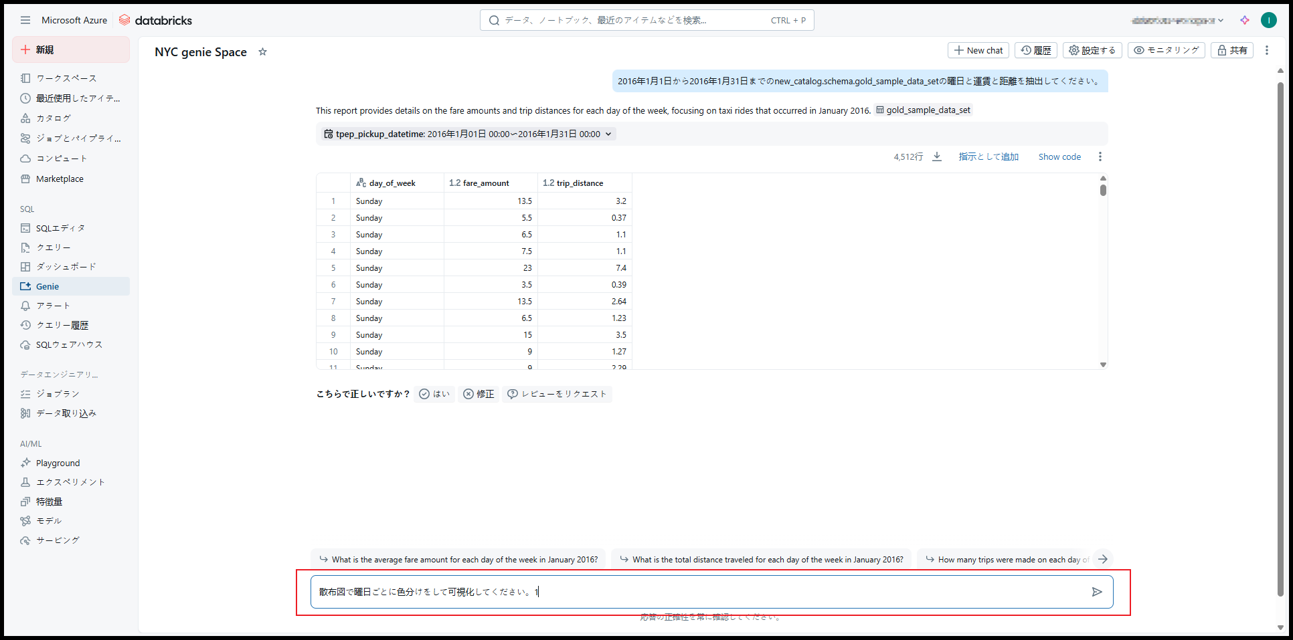Click the results table scrollbar thumb
Viewport: 1293px width, 640px height.
tap(1103, 190)
